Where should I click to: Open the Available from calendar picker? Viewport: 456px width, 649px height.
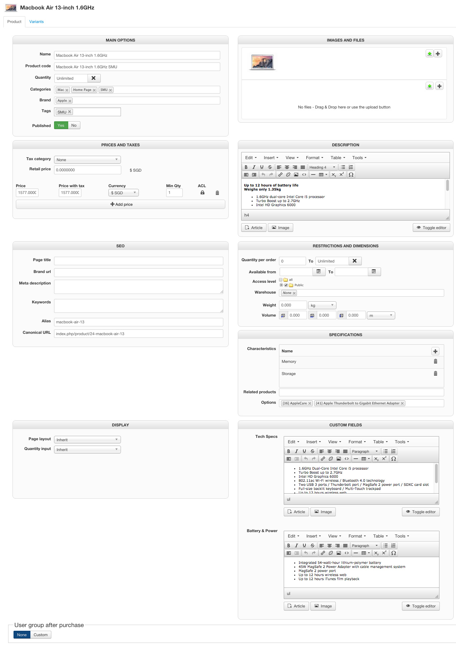coord(319,272)
